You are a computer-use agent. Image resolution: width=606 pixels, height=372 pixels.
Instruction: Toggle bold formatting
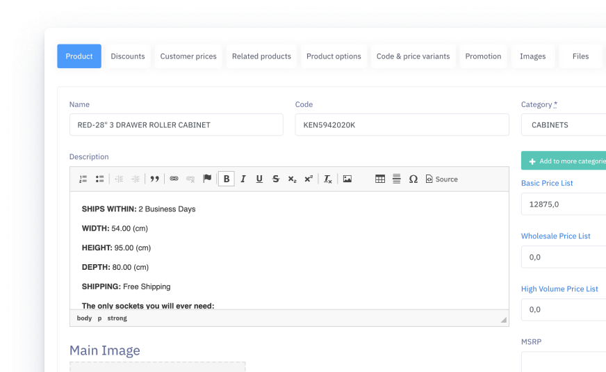(x=226, y=179)
